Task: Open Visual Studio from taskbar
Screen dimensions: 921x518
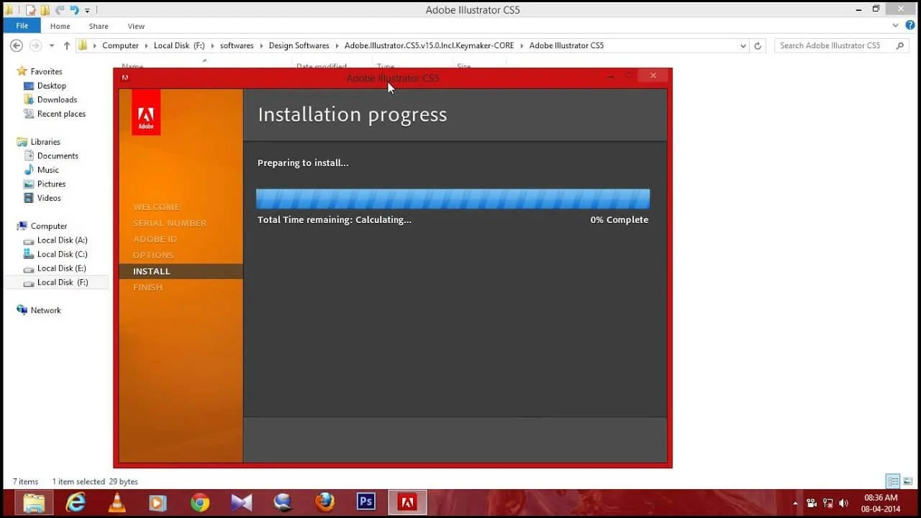Action: [242, 502]
